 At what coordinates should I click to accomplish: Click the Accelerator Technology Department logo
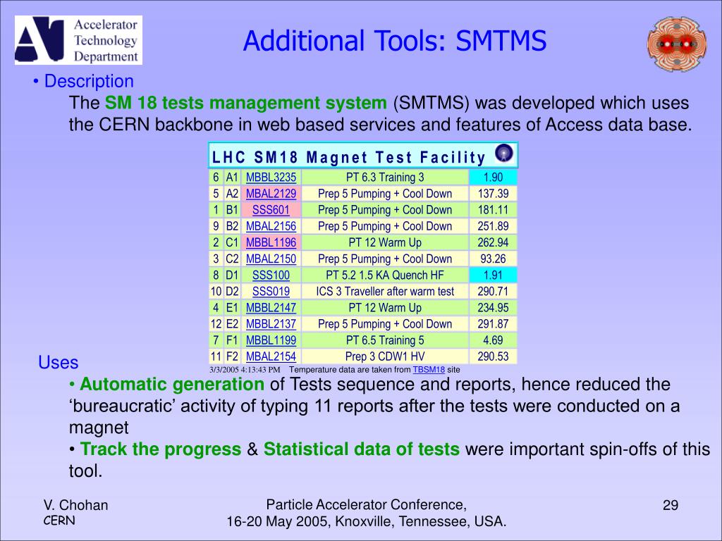click(78, 40)
